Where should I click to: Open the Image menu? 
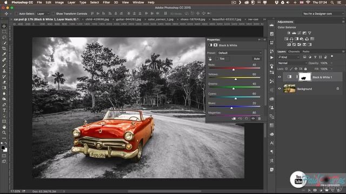point(59,2)
